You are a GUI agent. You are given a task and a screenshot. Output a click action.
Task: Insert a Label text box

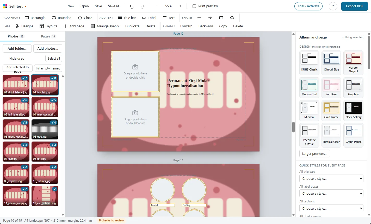click(149, 18)
